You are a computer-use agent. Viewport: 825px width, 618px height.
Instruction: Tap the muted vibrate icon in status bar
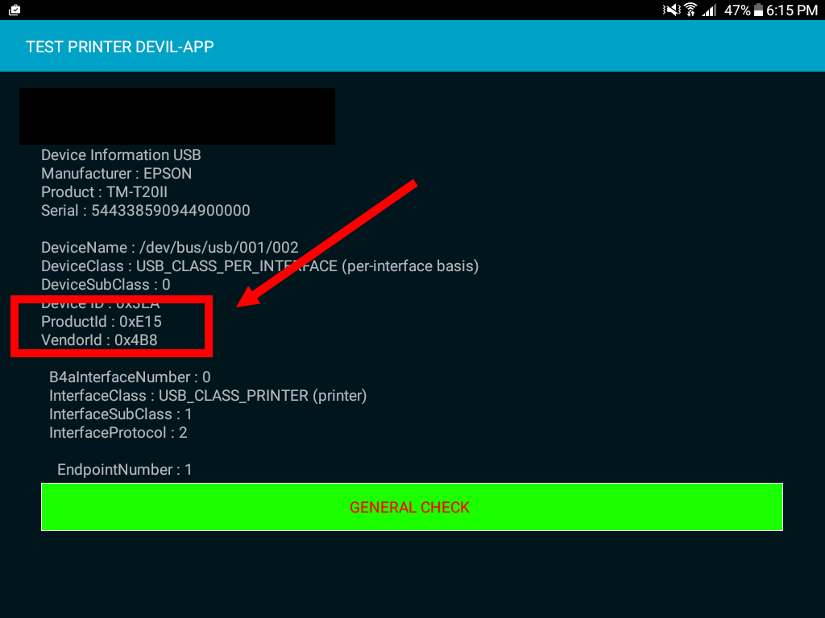pos(671,10)
